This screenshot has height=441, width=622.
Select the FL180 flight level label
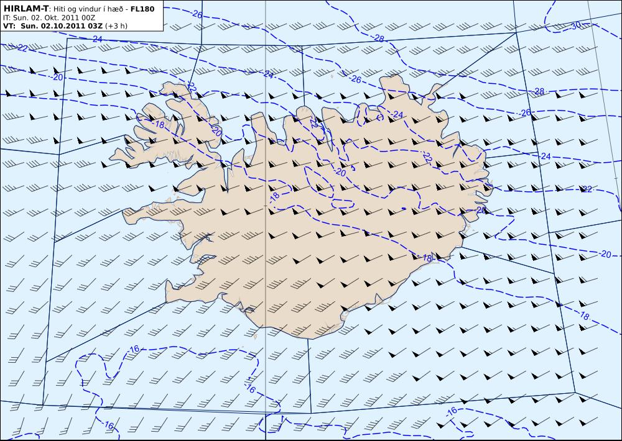coord(142,9)
